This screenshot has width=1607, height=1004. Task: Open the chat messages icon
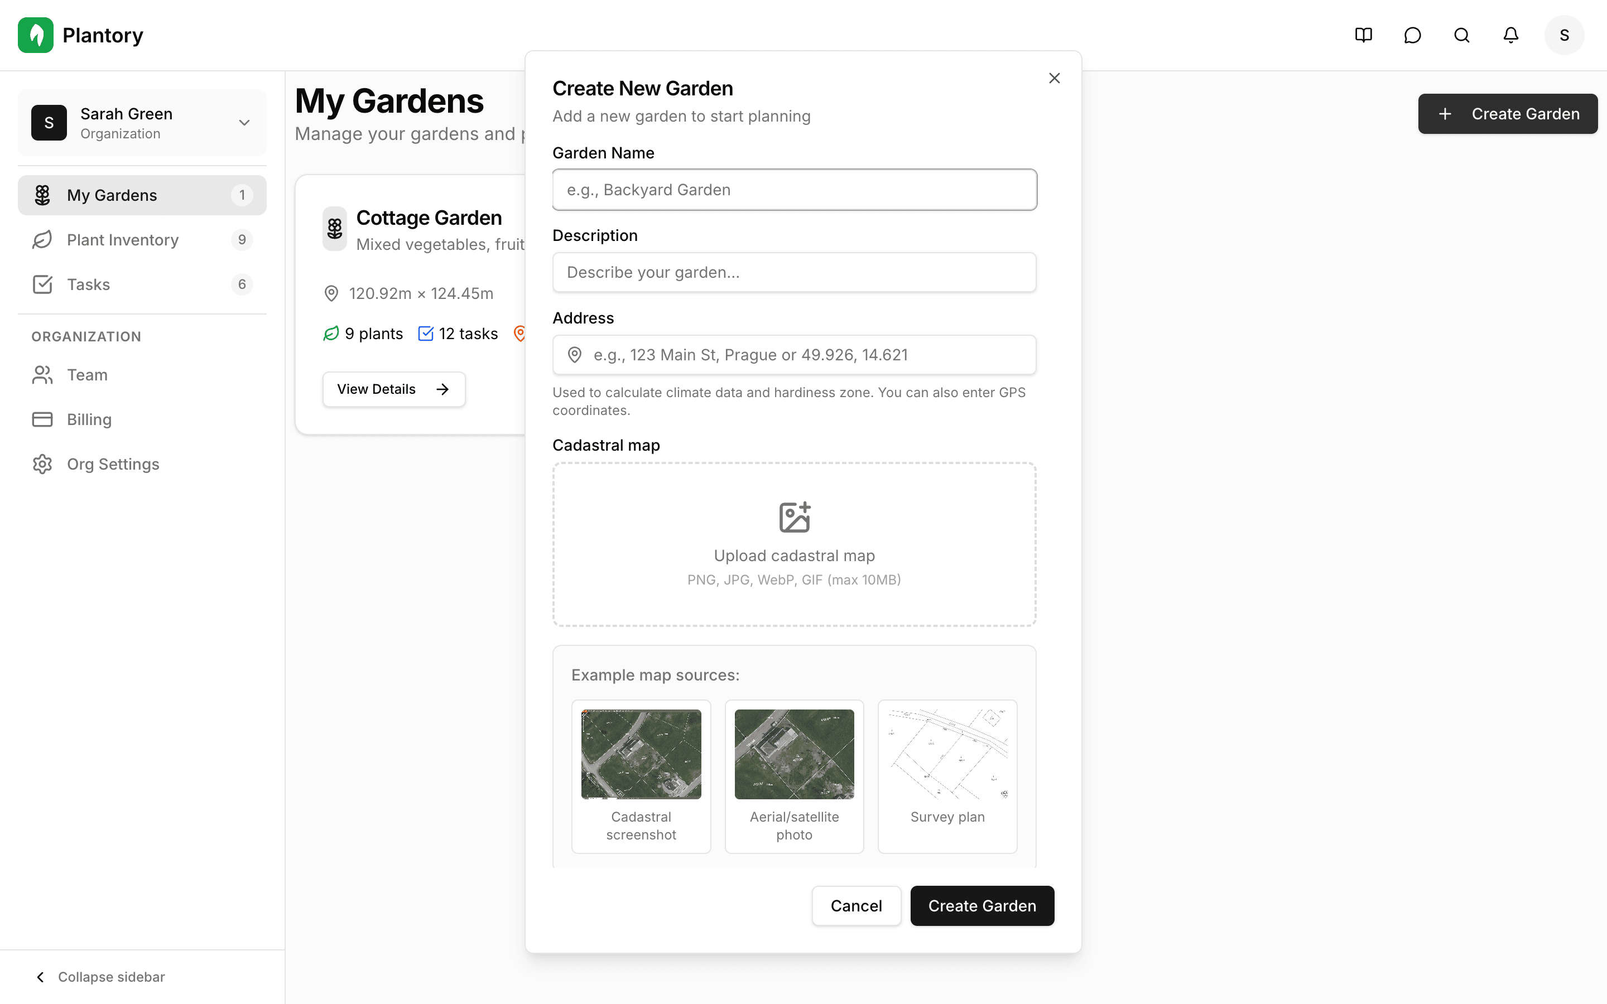point(1412,35)
